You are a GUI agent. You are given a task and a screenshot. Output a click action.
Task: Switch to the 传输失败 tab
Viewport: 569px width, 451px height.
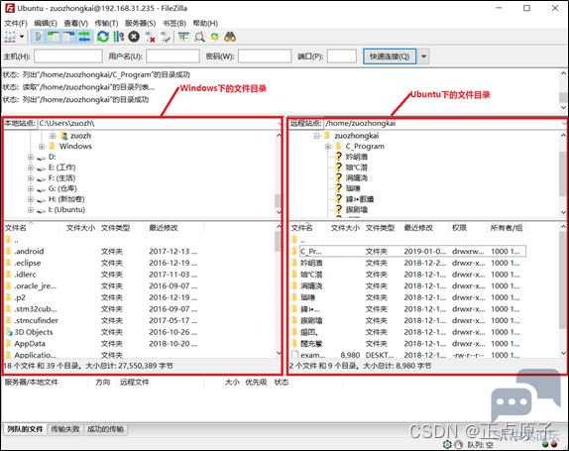point(65,429)
